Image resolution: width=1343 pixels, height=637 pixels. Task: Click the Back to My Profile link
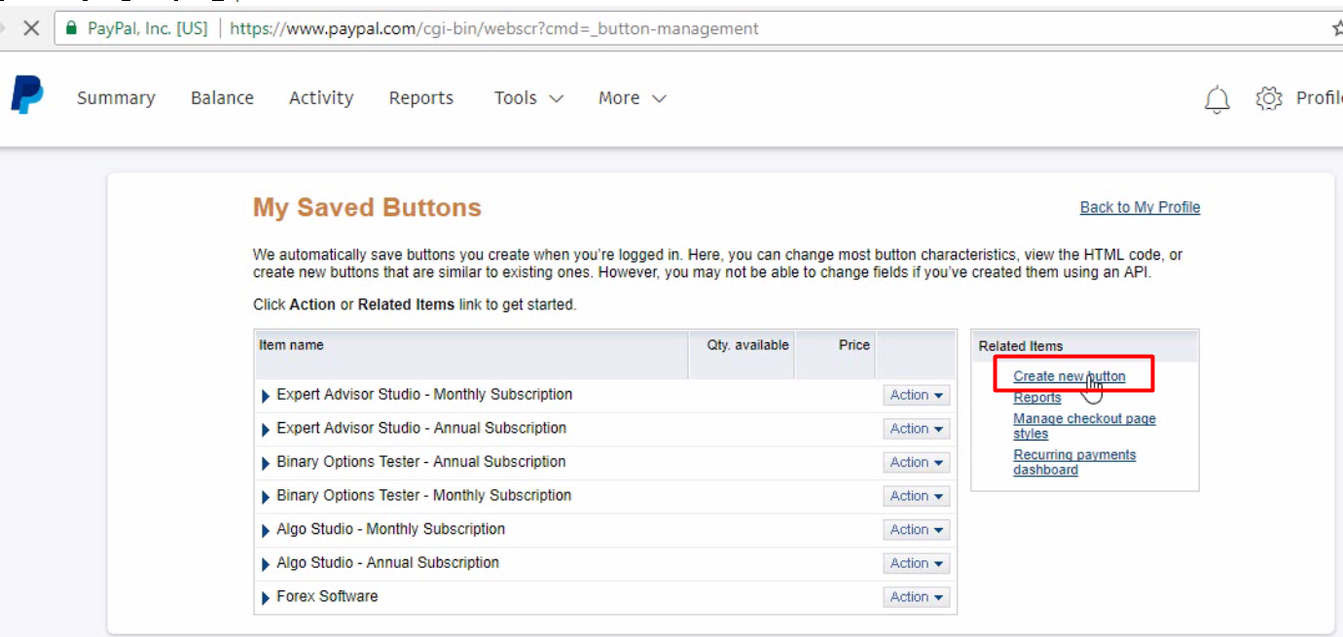point(1140,207)
